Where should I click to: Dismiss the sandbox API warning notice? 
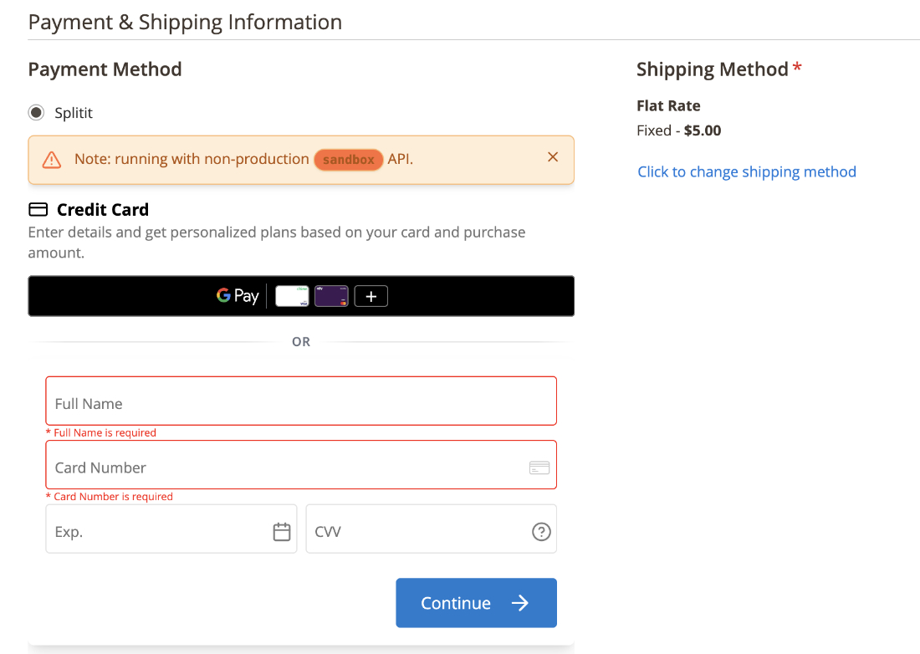point(553,157)
